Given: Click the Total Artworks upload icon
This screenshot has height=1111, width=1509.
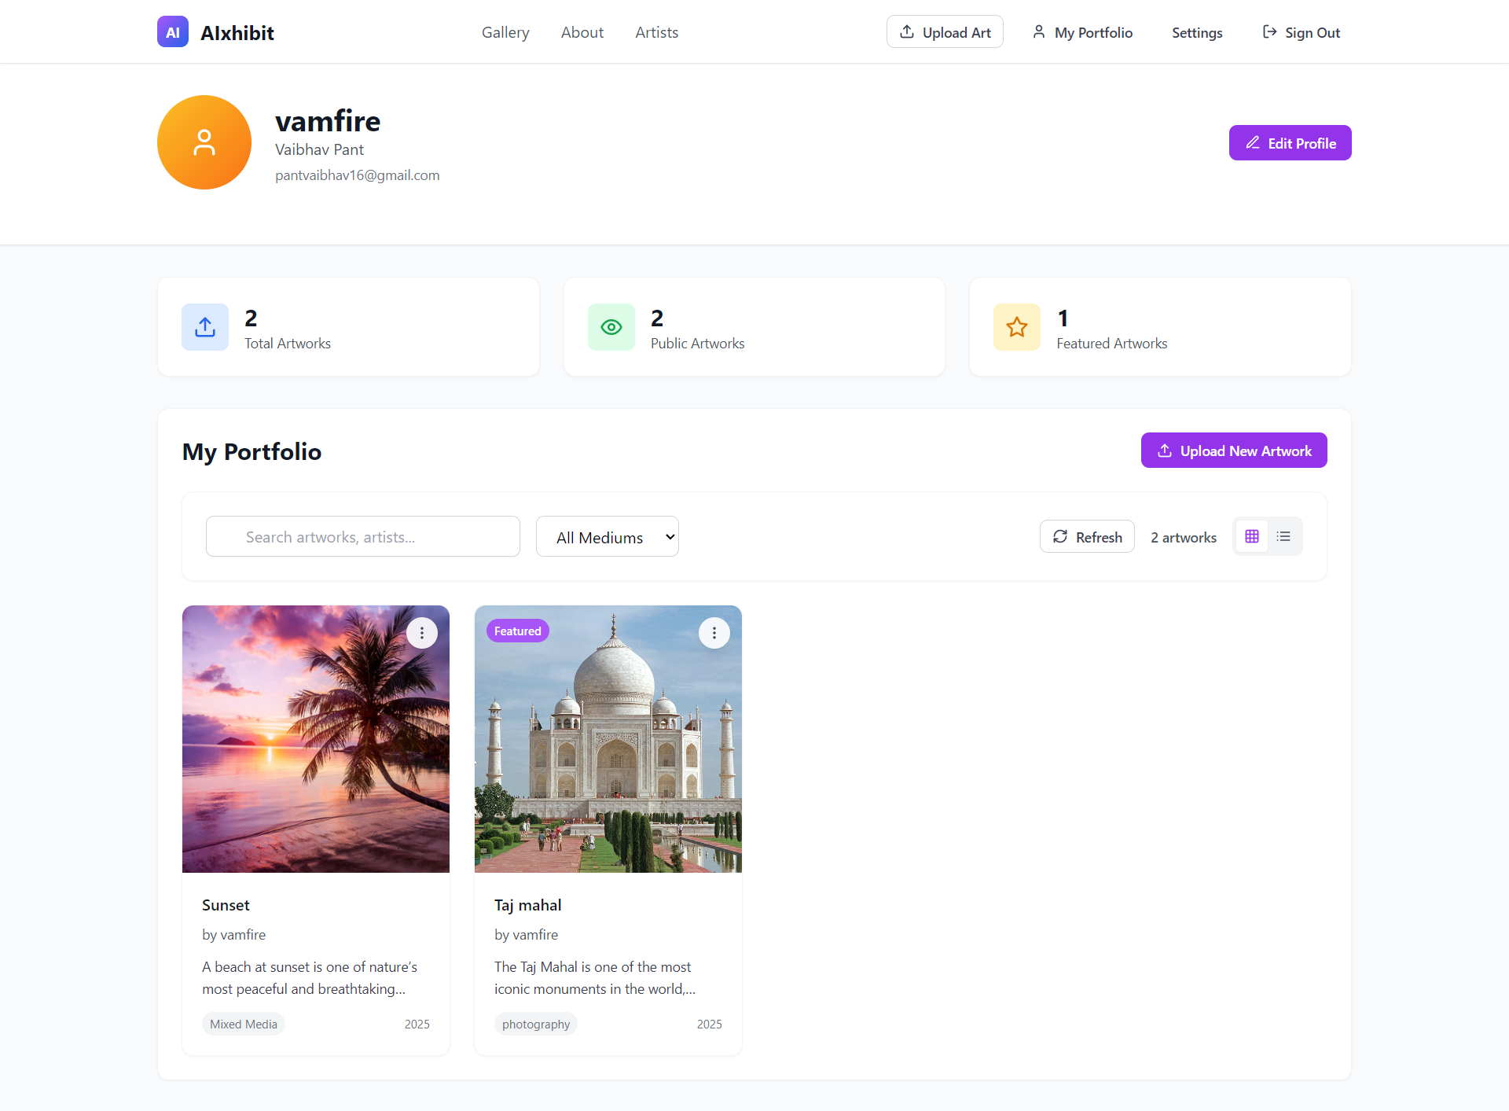Looking at the screenshot, I should coord(205,327).
